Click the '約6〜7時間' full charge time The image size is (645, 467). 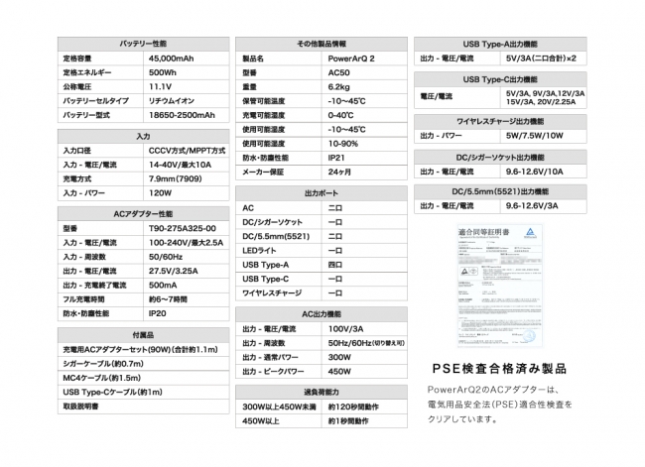[168, 299]
